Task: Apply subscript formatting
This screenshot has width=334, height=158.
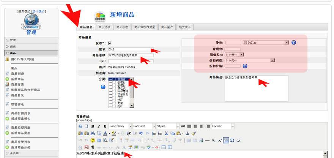Action: [x=213, y=140]
